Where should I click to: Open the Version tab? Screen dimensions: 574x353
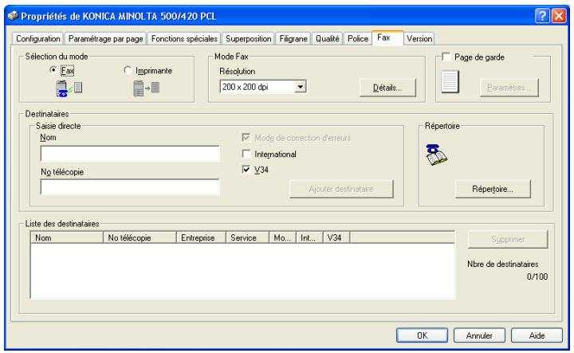tap(419, 38)
